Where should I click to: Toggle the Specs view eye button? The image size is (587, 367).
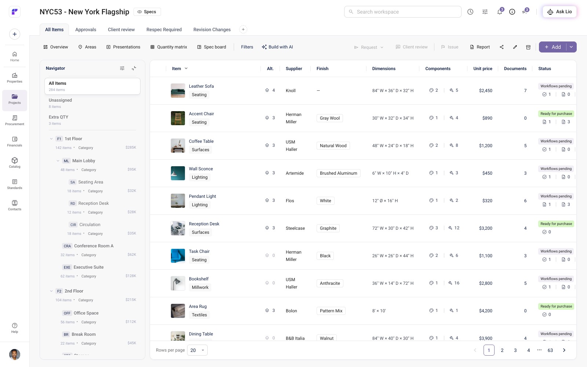tap(147, 12)
